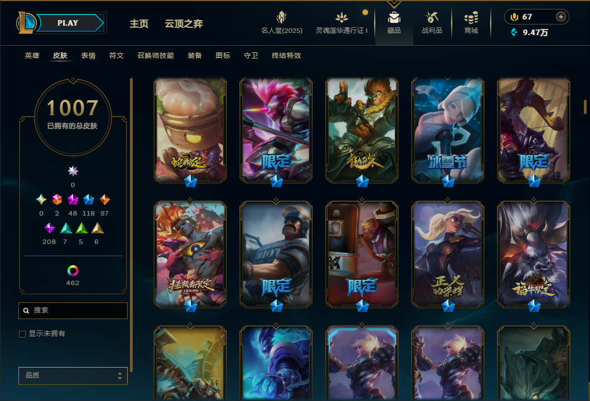This screenshot has width=590, height=401.
Task: Switch to the 表情 tab
Action: pyautogui.click(x=89, y=56)
